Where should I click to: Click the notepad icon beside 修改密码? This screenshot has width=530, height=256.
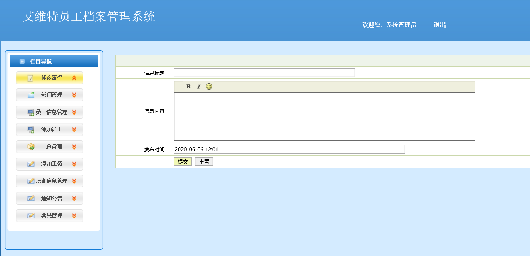click(30, 78)
